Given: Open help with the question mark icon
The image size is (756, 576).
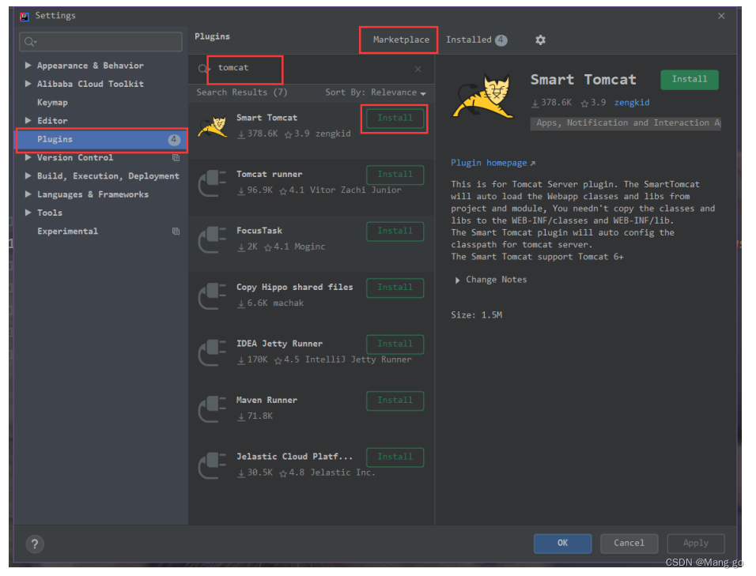Looking at the screenshot, I should [x=35, y=544].
